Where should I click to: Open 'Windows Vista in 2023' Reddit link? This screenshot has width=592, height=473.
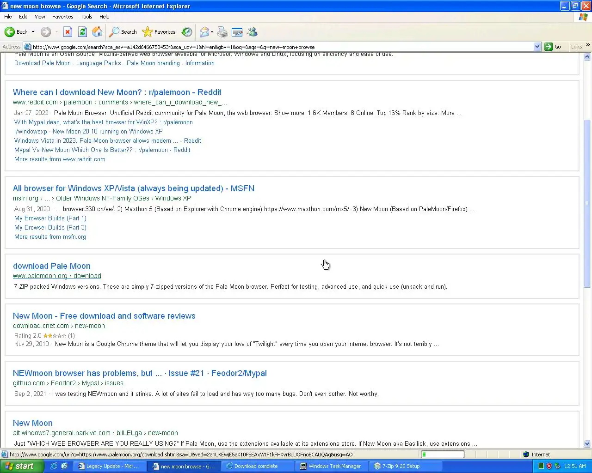tap(108, 141)
